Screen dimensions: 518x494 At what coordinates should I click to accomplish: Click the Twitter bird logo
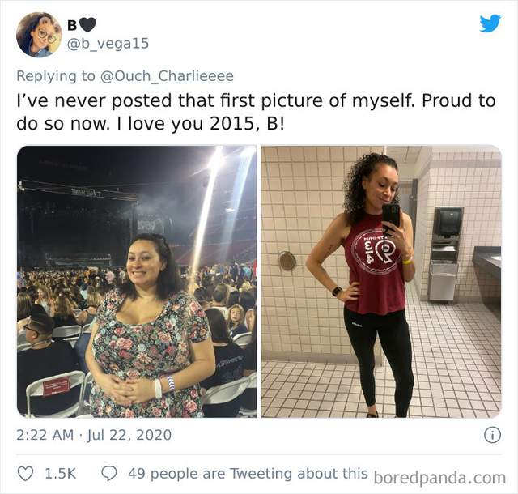[490, 23]
